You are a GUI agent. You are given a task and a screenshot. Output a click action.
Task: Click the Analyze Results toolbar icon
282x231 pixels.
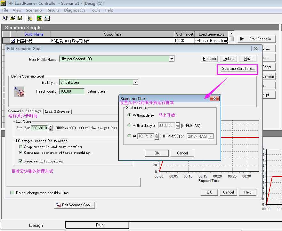click(x=47, y=18)
